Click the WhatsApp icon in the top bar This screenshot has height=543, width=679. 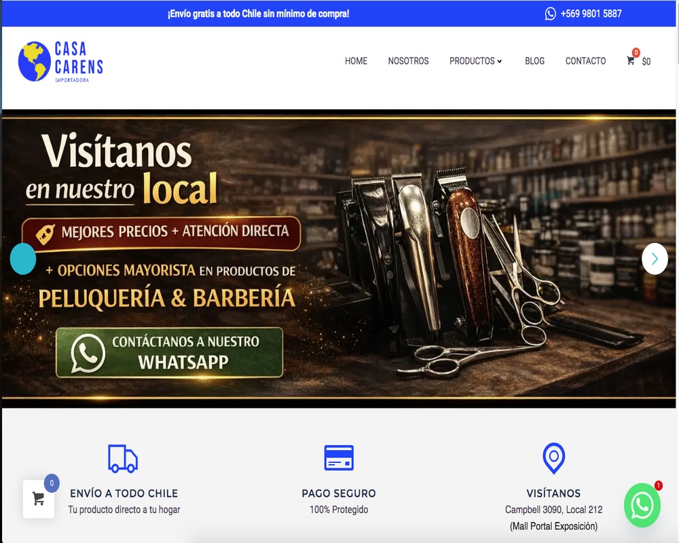(550, 14)
